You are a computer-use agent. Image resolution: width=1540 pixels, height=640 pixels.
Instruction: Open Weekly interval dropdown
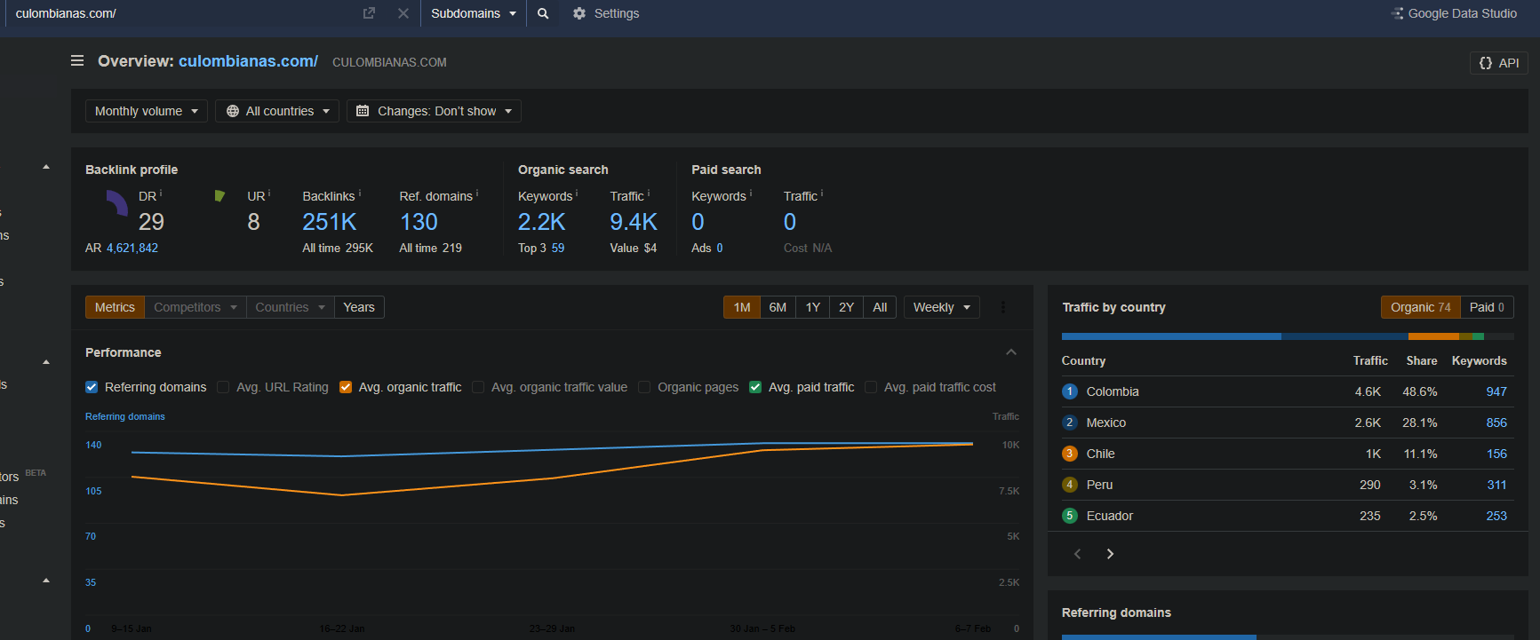point(942,307)
